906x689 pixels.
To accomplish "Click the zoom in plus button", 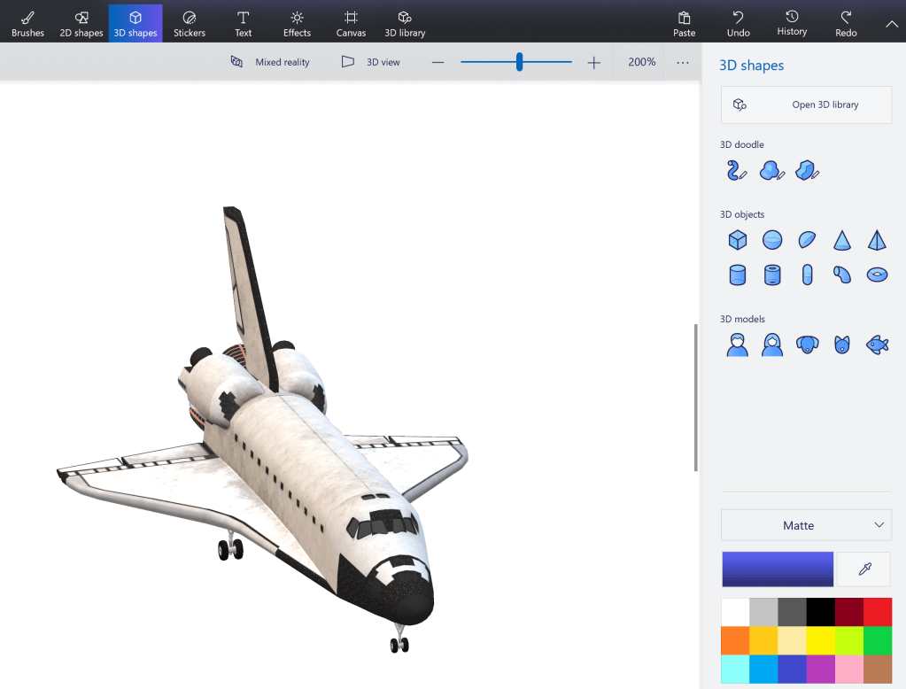I will (593, 62).
